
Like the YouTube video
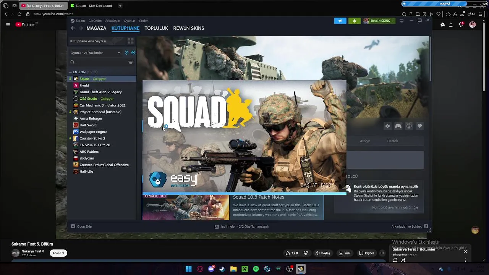click(x=291, y=253)
